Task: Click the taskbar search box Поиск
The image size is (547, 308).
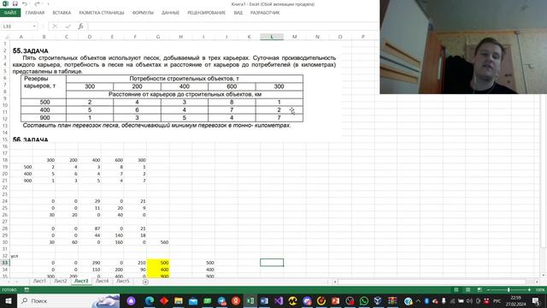Action: pyautogui.click(x=68, y=300)
